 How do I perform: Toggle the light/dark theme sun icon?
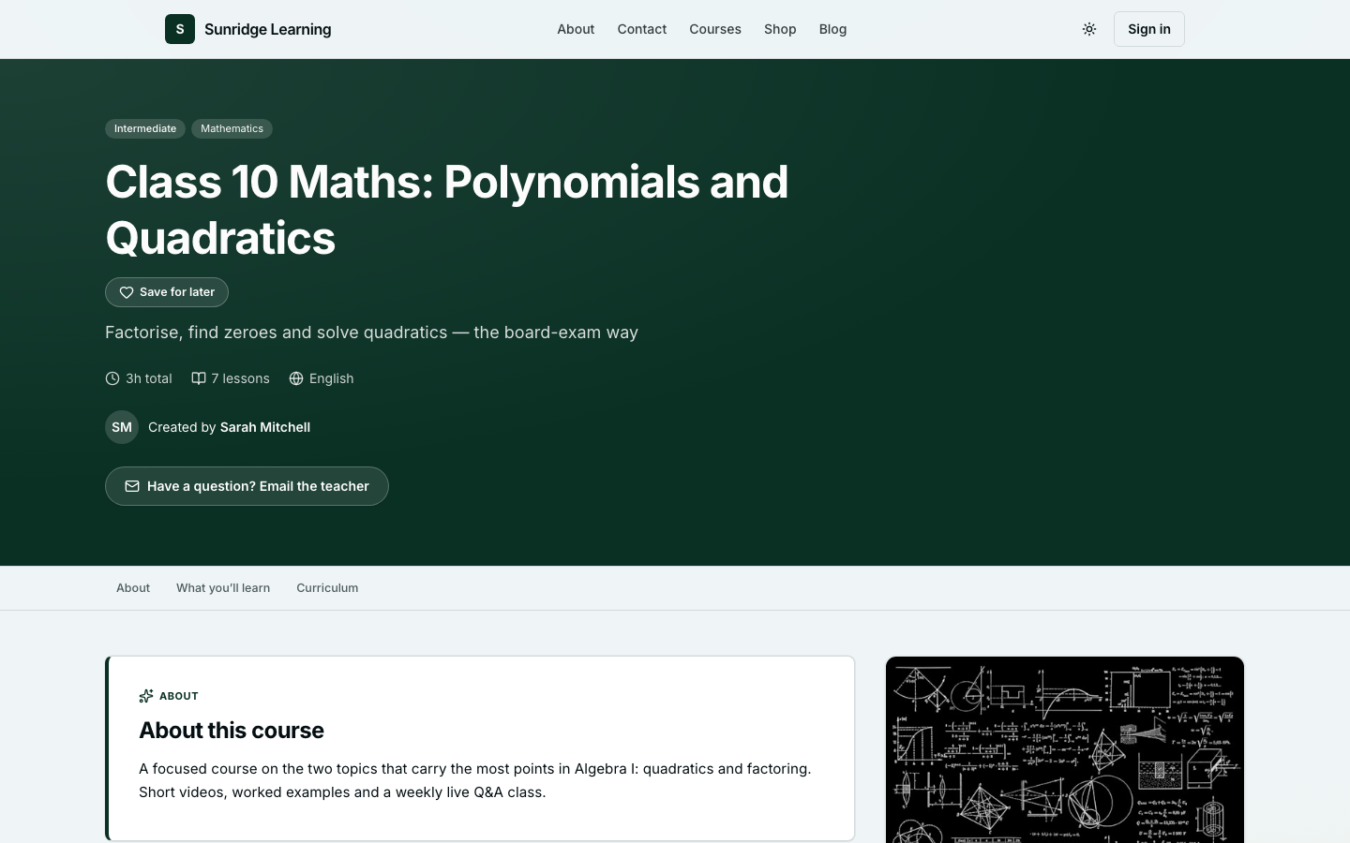(x=1089, y=29)
